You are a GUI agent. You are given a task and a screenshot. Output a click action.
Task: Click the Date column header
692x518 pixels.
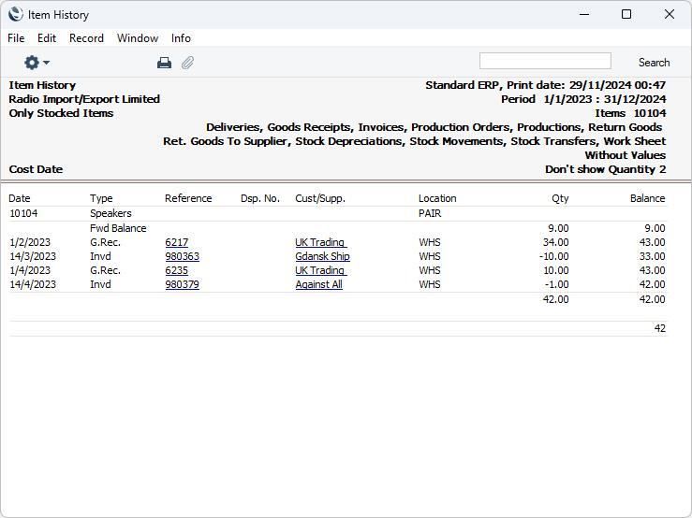pyautogui.click(x=20, y=198)
